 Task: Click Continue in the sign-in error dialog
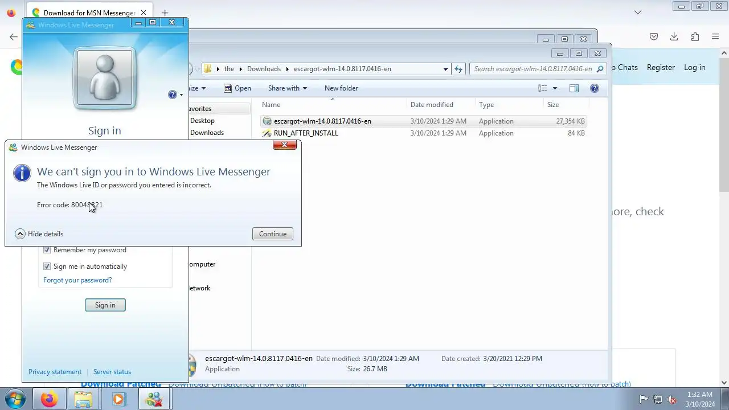pos(273,234)
